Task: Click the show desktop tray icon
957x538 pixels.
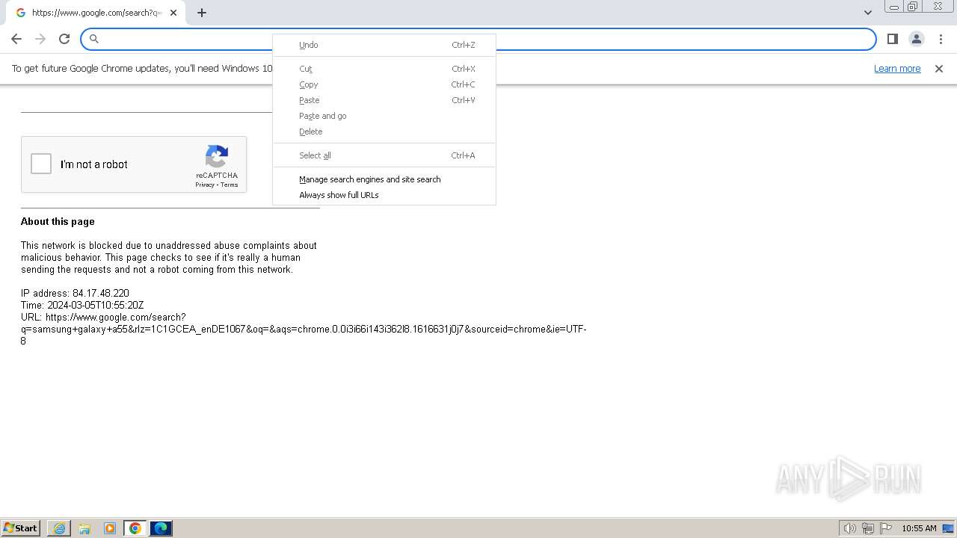Action: click(x=948, y=528)
